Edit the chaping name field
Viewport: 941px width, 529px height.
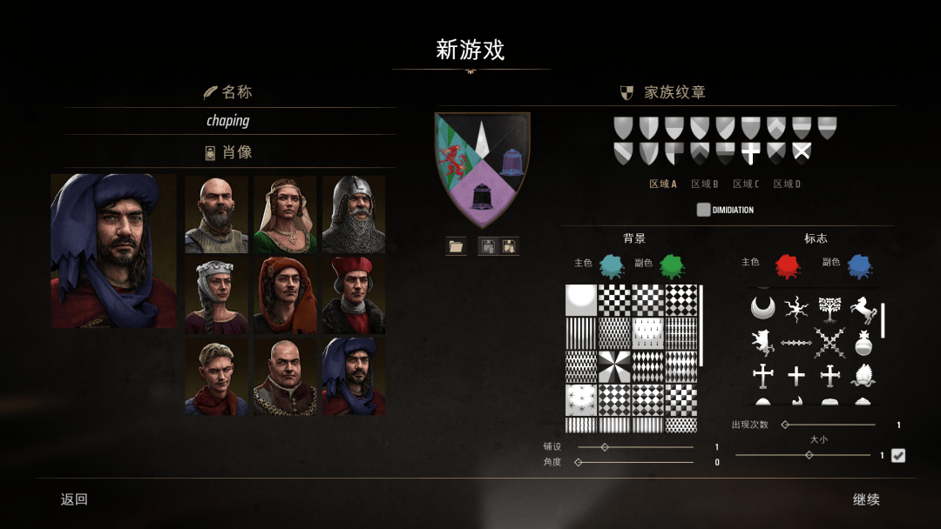(230, 121)
